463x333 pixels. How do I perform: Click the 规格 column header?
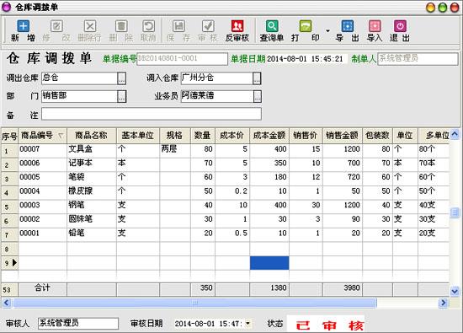click(x=175, y=136)
